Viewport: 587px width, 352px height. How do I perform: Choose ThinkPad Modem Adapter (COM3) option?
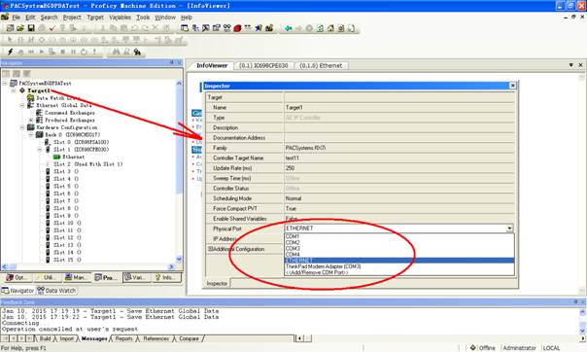click(x=399, y=266)
